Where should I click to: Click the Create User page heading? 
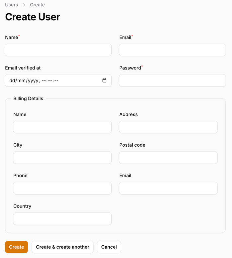(33, 17)
